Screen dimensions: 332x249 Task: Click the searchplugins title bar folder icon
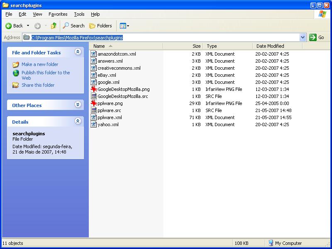(5, 5)
